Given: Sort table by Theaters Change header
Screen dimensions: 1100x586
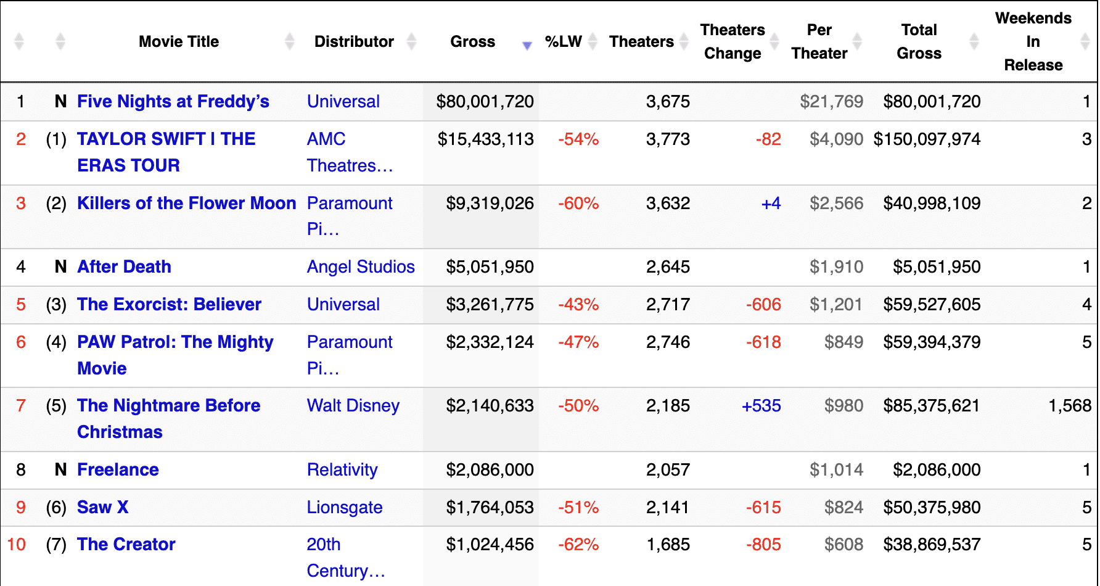Looking at the screenshot, I should pyautogui.click(x=733, y=41).
